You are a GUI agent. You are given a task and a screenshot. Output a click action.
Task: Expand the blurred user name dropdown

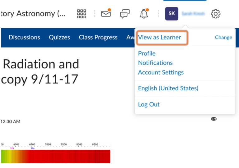(x=193, y=14)
